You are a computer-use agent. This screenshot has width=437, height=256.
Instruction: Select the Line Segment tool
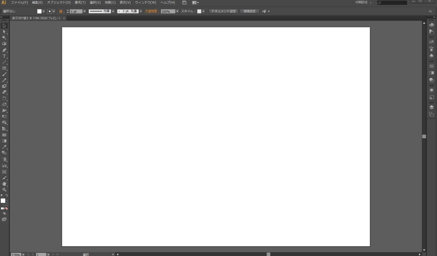coord(4,62)
